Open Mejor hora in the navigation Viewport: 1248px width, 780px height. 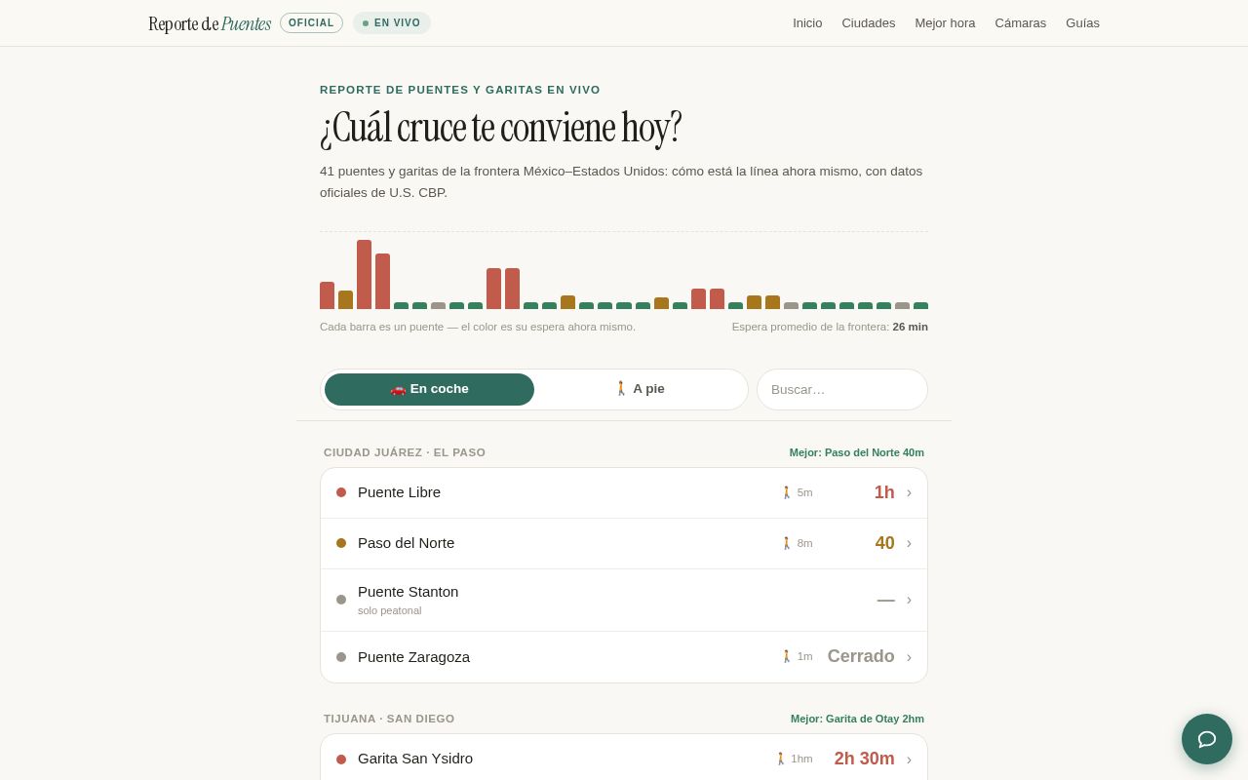coord(945,23)
